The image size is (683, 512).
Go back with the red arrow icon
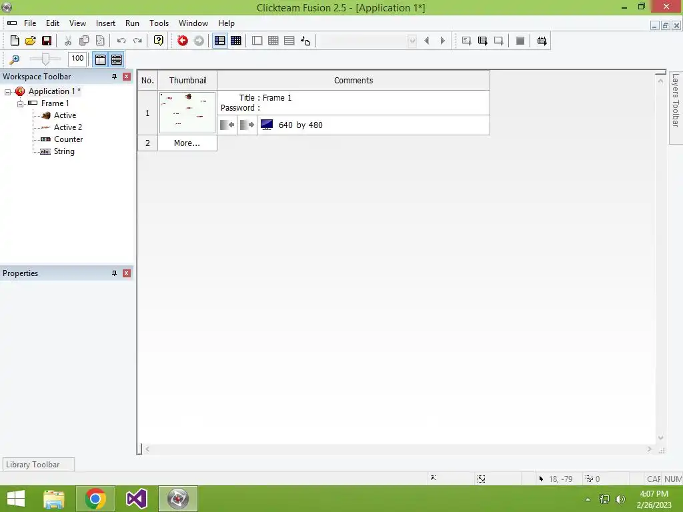click(183, 41)
